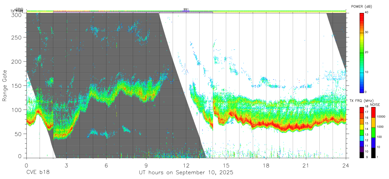Click the 0 tick on the power color bar
389x179 pixels.
coord(366,92)
